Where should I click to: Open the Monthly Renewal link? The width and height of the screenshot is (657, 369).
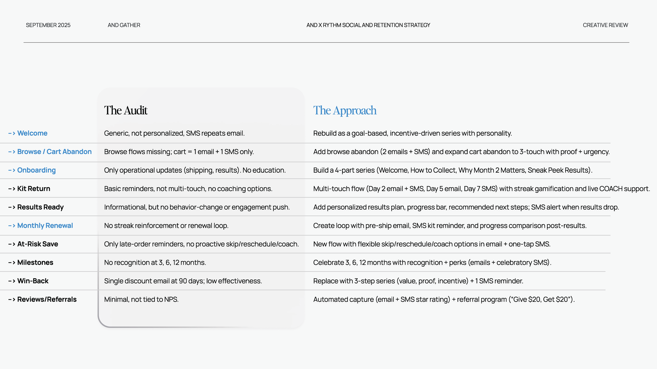pos(45,225)
